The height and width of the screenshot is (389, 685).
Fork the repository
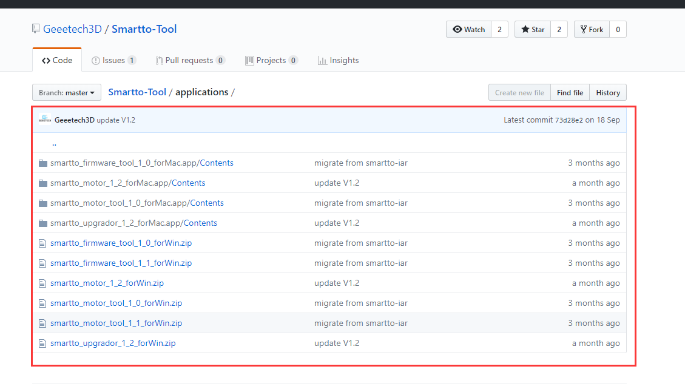pyautogui.click(x=592, y=29)
